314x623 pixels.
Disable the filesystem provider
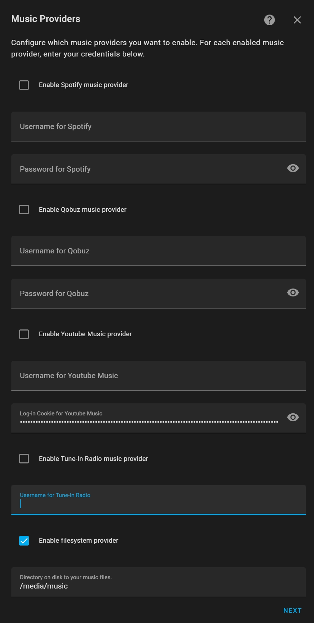(x=24, y=541)
